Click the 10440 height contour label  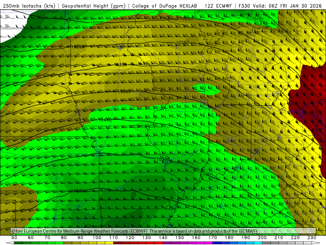[105, 120]
